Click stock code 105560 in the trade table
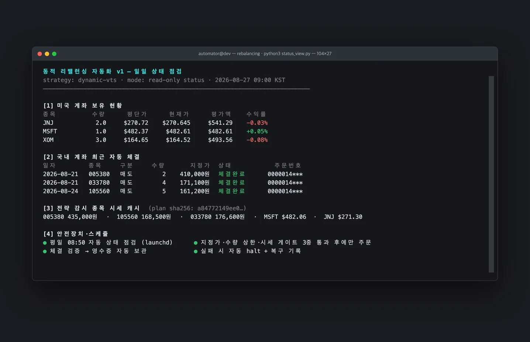Image resolution: width=530 pixels, height=342 pixels. point(99,191)
